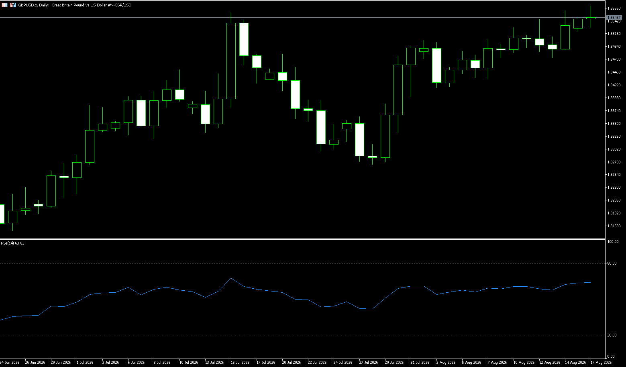Viewport: 626px width, 367px height.
Task: Click the 1.32300 price axis label
Action: pos(614,188)
